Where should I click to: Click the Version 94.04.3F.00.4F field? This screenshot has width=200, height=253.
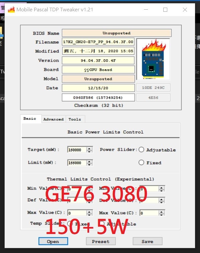point(98,61)
